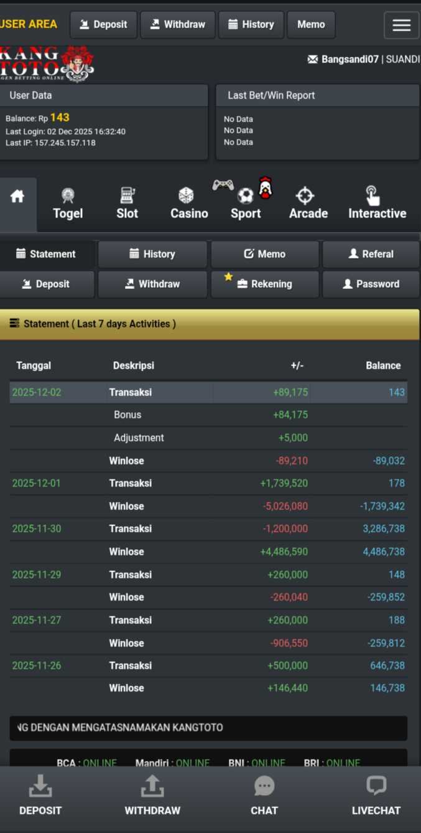Open the hamburger menu at top right
The width and height of the screenshot is (421, 833).
pyautogui.click(x=401, y=25)
